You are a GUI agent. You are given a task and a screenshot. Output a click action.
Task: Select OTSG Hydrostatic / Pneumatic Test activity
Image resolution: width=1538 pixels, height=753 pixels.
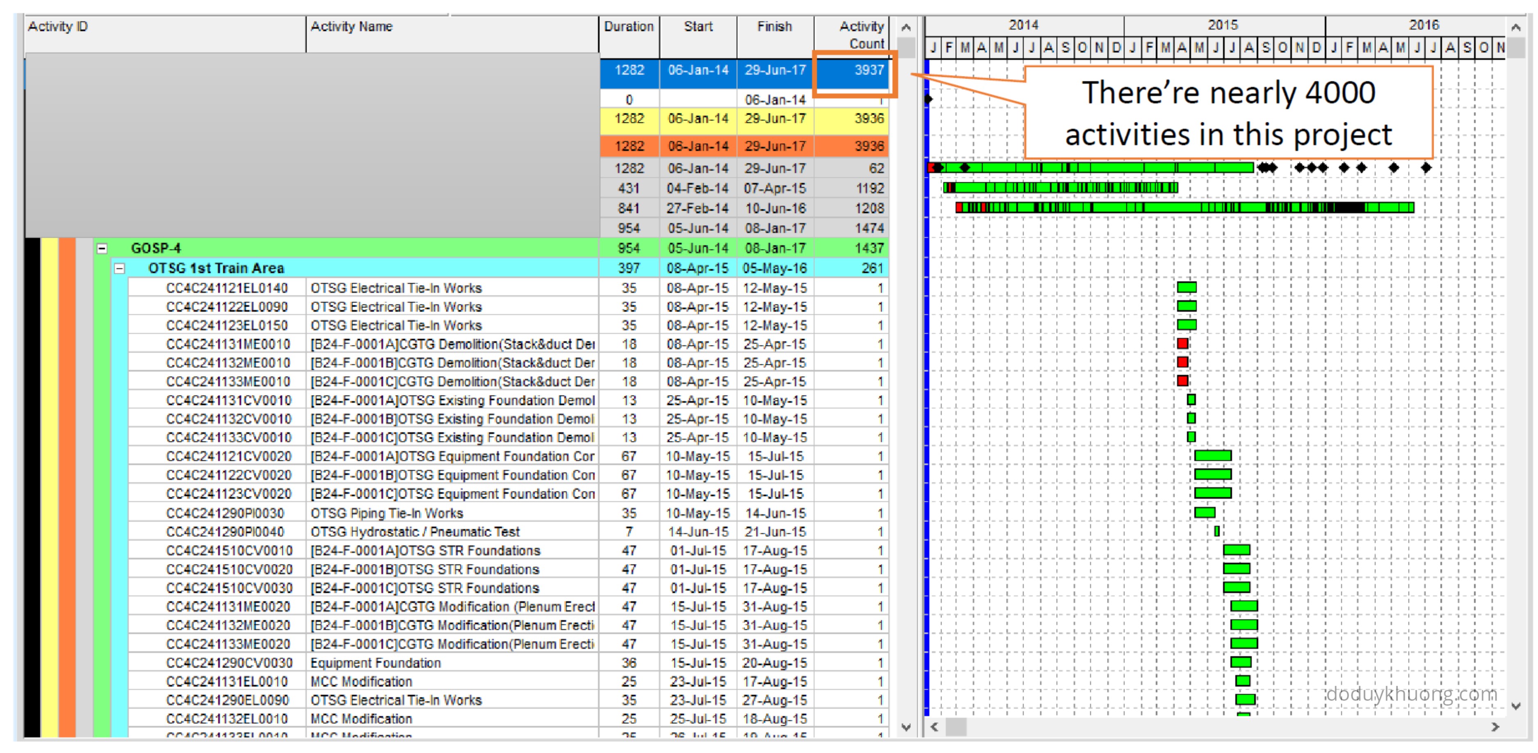pyautogui.click(x=415, y=532)
